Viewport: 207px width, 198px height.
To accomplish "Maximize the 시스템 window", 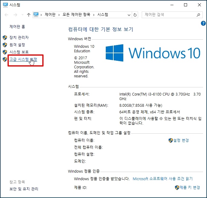I will (186, 5).
